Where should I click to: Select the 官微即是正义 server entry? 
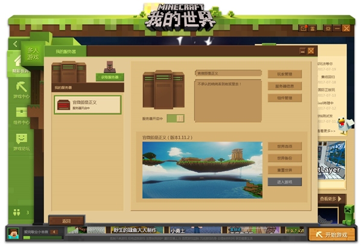[x=87, y=105]
